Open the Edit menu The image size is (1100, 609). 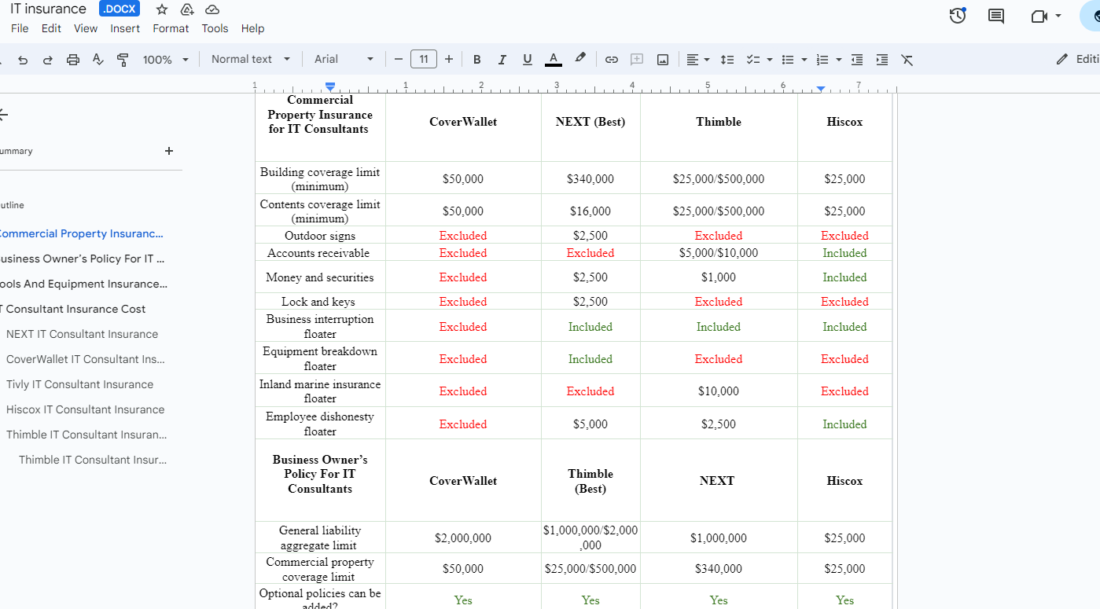[51, 28]
